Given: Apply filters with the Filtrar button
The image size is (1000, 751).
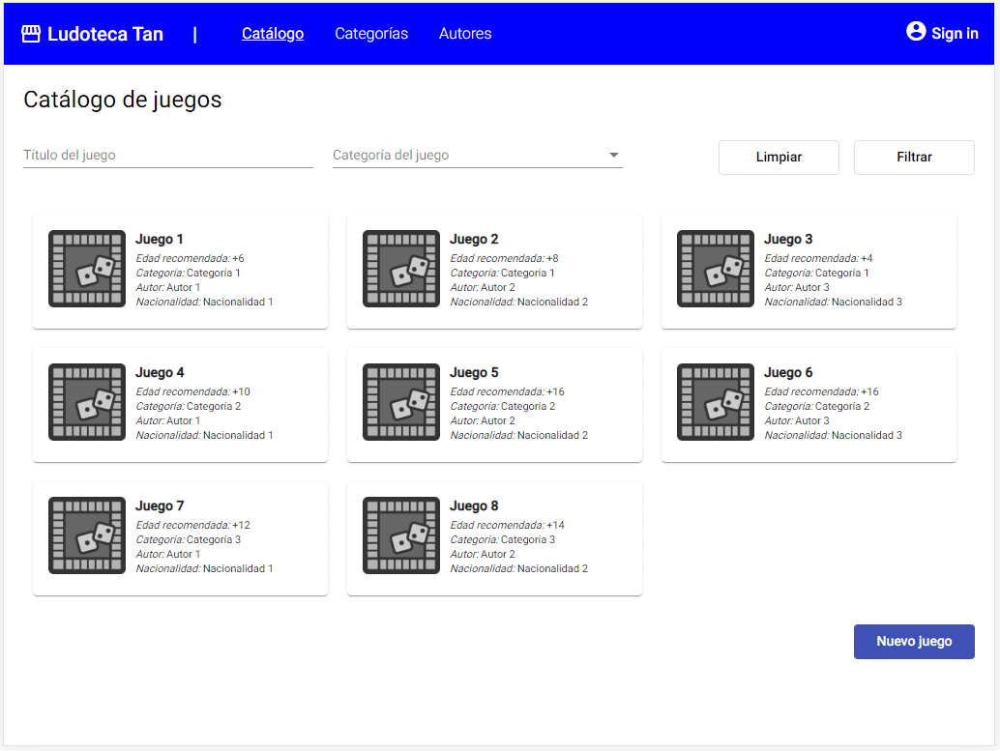Looking at the screenshot, I should click(913, 157).
